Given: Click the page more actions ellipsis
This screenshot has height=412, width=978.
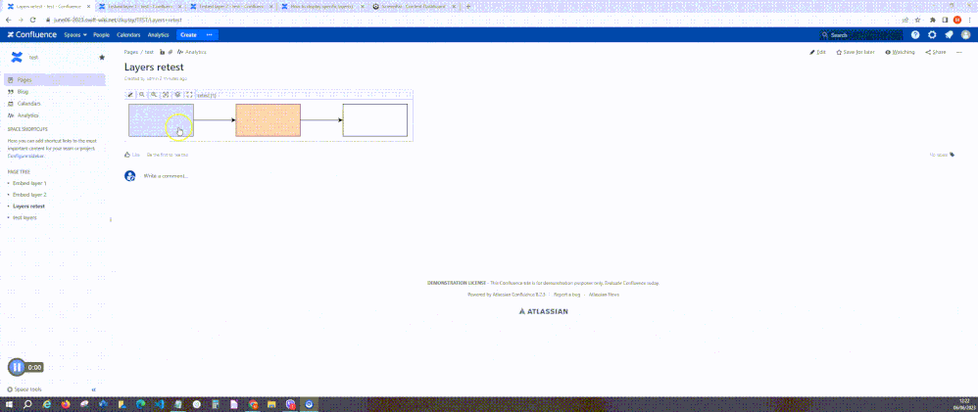Looking at the screenshot, I should pos(959,53).
